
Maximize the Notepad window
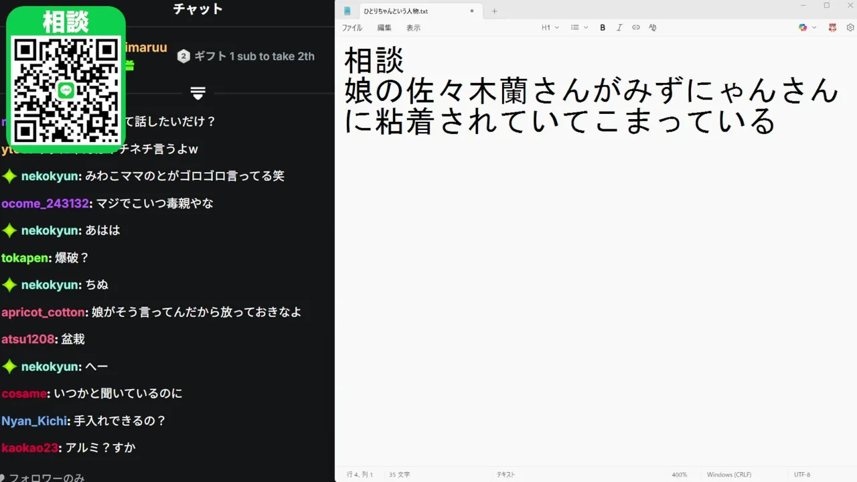point(826,5)
